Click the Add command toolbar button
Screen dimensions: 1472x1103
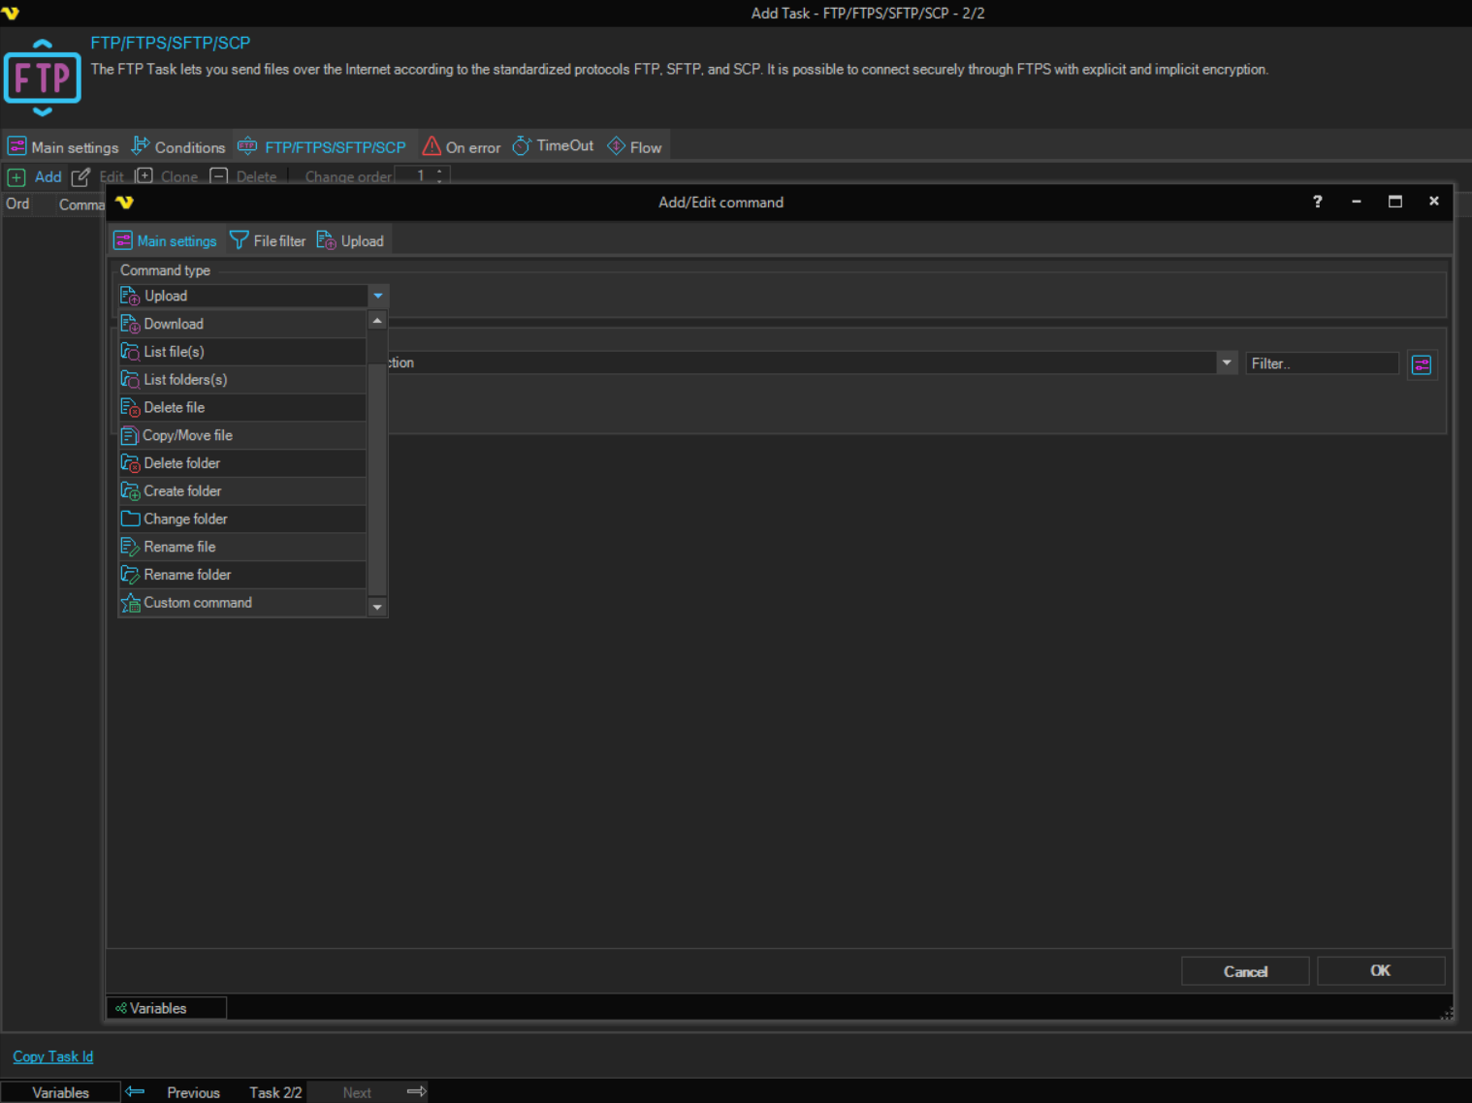(35, 176)
